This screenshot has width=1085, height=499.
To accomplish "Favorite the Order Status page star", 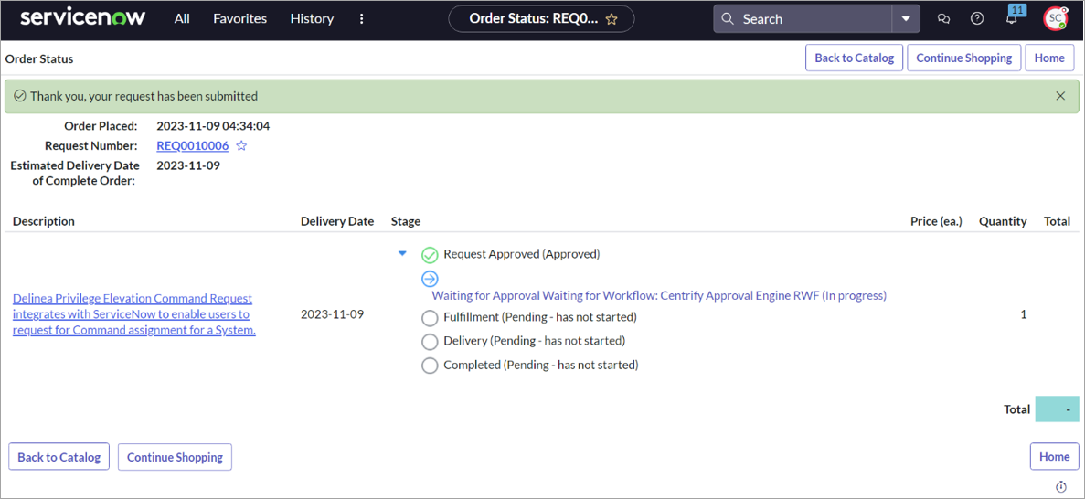I will (612, 19).
